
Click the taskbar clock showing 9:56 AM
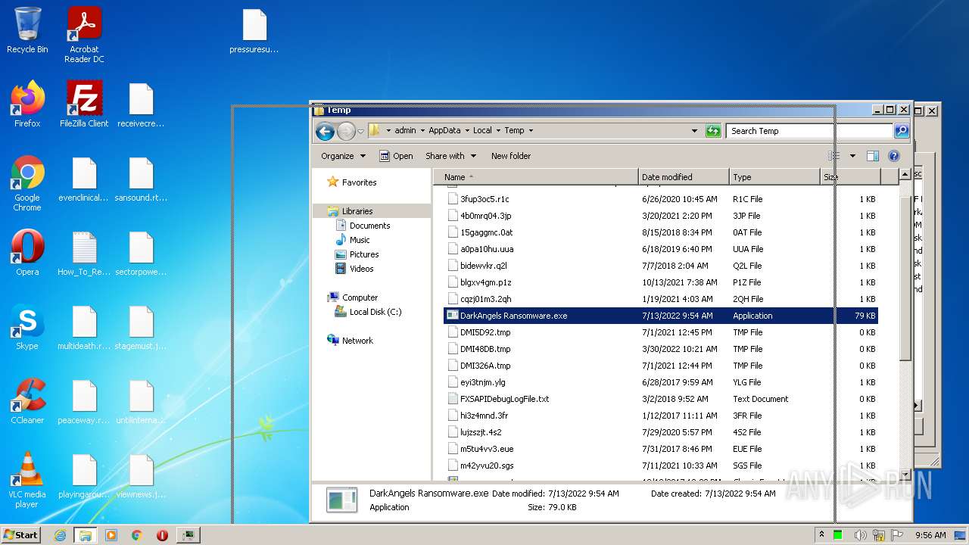930,535
